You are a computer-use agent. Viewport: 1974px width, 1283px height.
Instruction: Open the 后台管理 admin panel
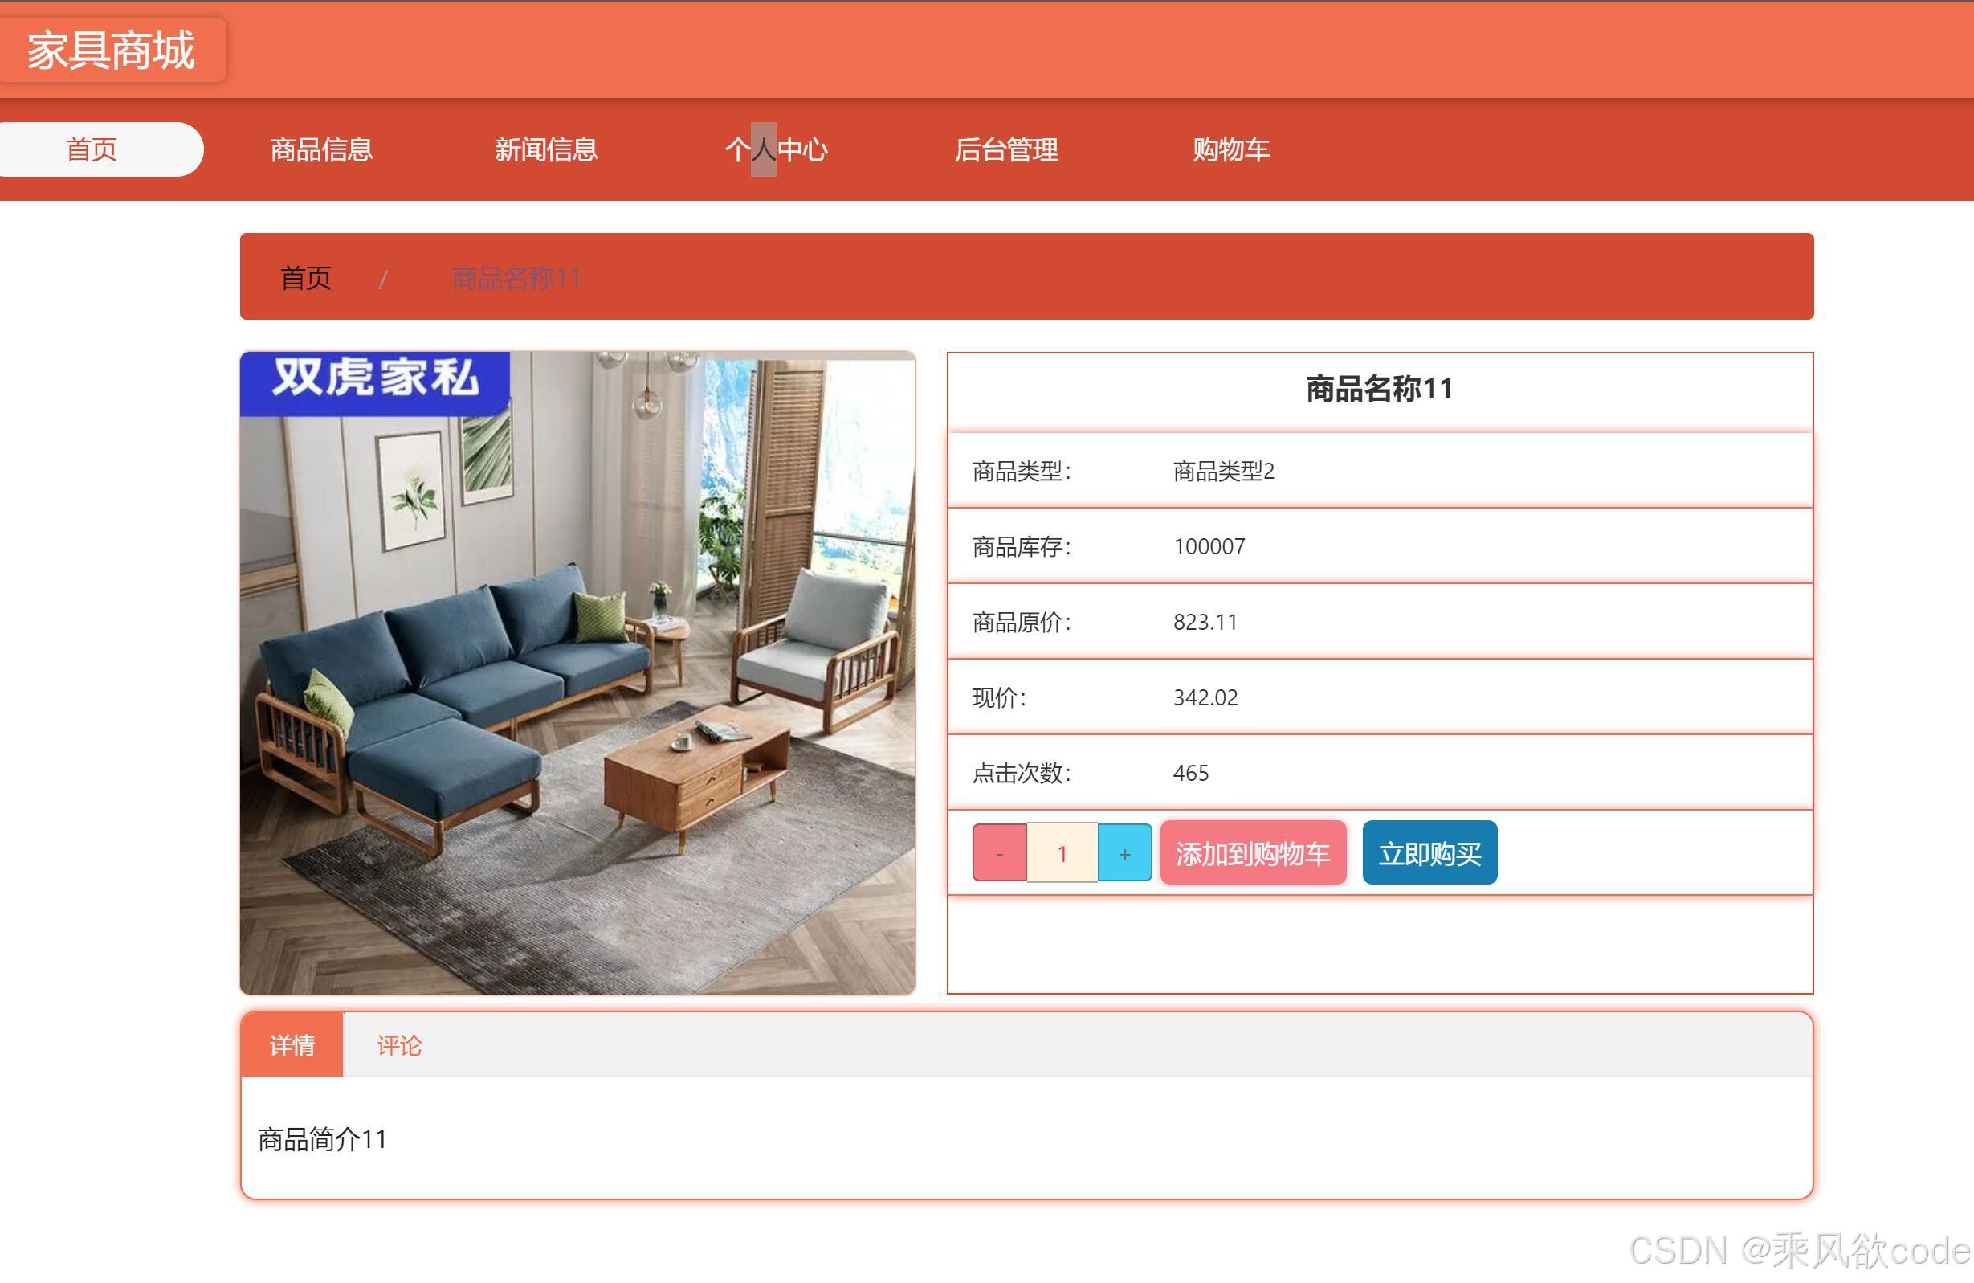coord(1007,149)
